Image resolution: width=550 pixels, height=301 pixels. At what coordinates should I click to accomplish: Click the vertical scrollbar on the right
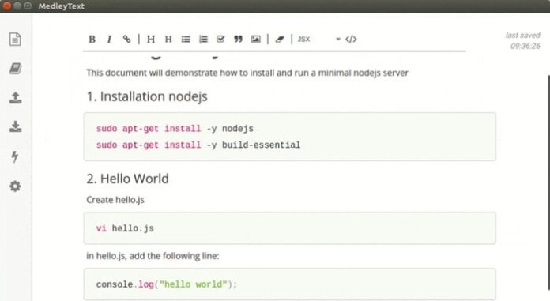tap(548, 182)
